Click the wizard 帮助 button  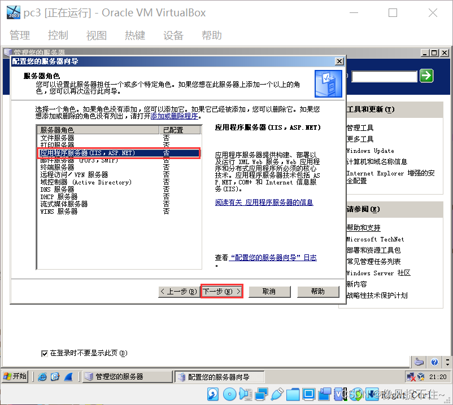click(x=318, y=292)
